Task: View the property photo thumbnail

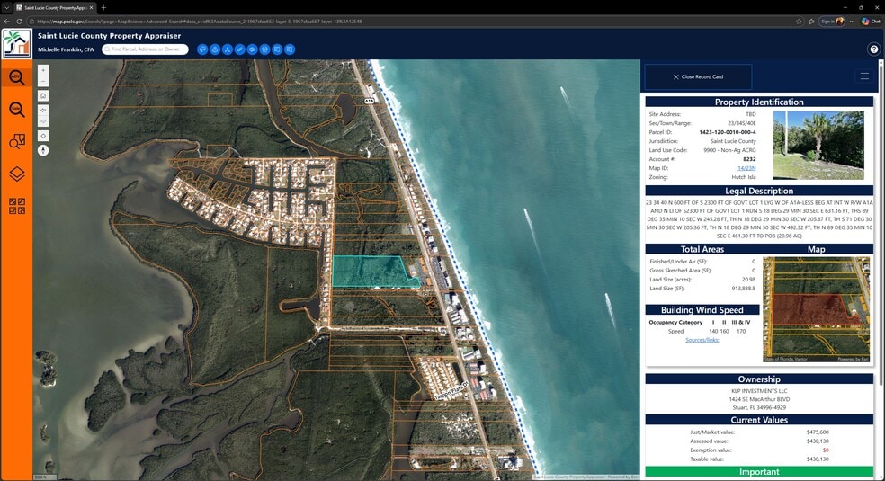Action: click(x=818, y=146)
